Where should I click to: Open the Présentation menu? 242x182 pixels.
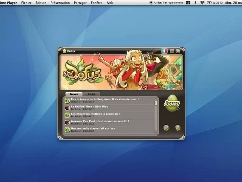[x=60, y=3]
